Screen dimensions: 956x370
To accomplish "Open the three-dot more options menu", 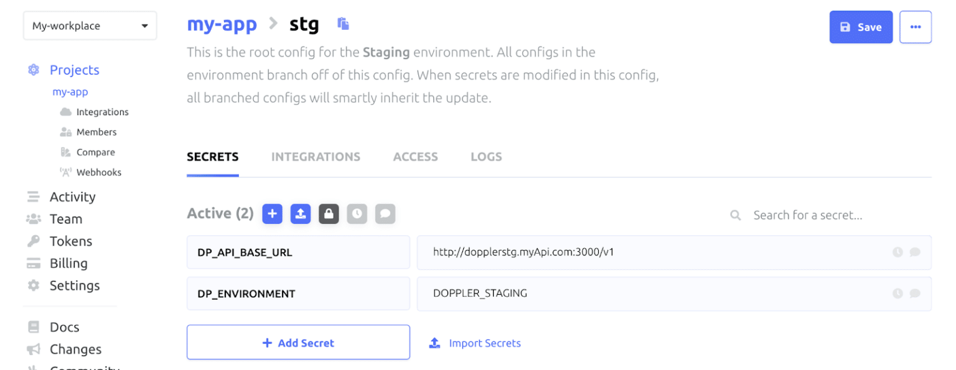I will [x=915, y=27].
